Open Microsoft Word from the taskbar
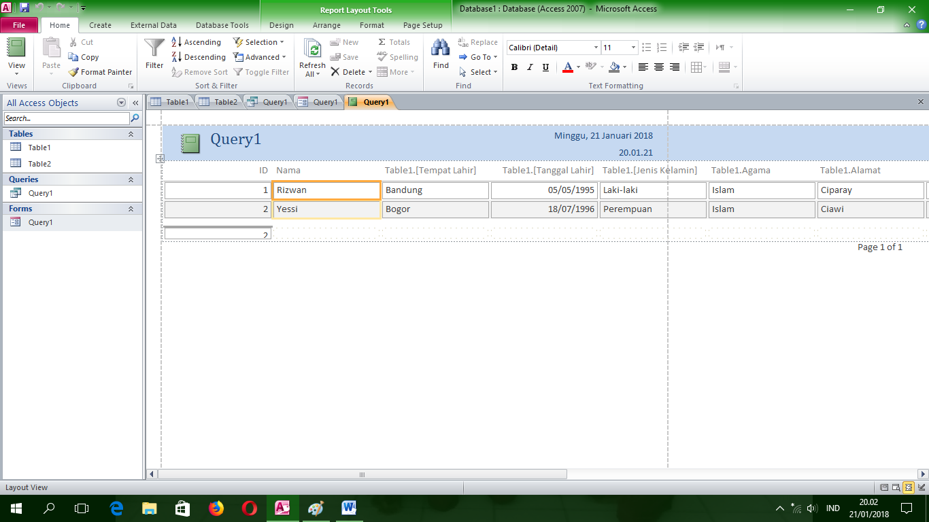The width and height of the screenshot is (929, 522). 349,508
